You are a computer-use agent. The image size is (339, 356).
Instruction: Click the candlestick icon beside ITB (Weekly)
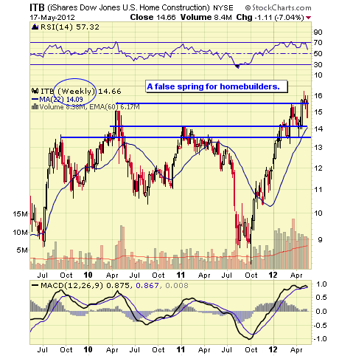(35, 92)
